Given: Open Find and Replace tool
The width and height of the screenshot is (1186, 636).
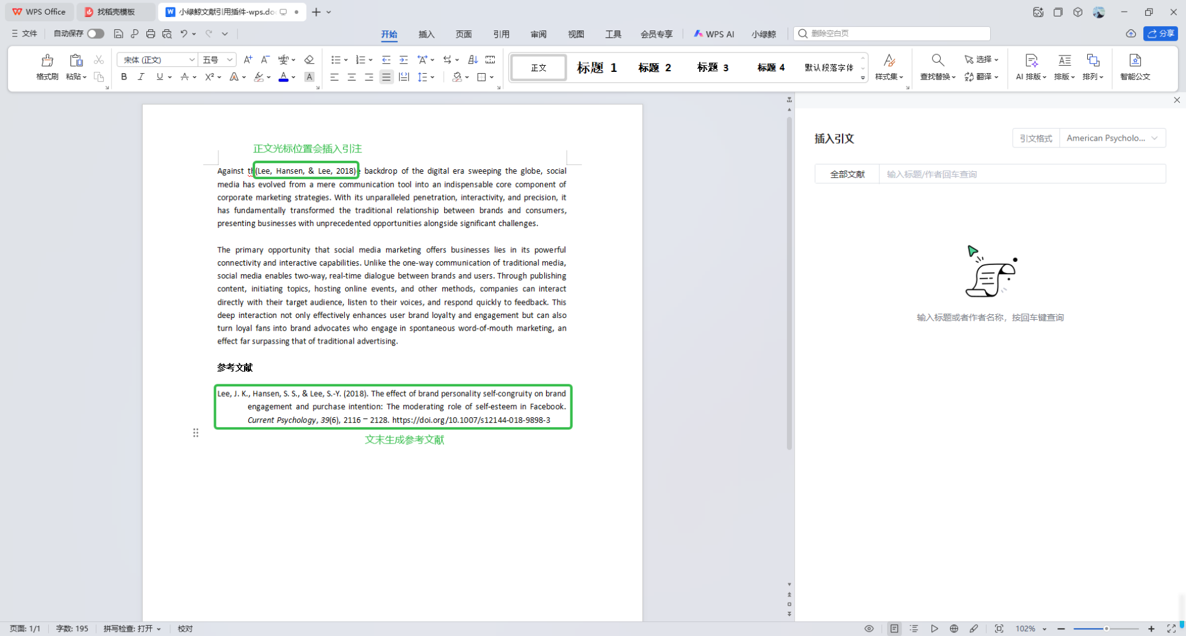Looking at the screenshot, I should click(x=937, y=66).
